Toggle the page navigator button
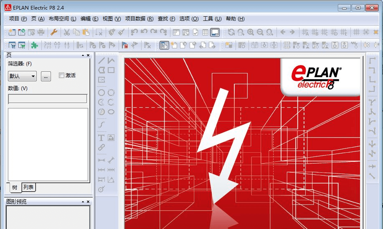Image resolution: width=383 pixels, height=229 pixels. click(x=164, y=45)
